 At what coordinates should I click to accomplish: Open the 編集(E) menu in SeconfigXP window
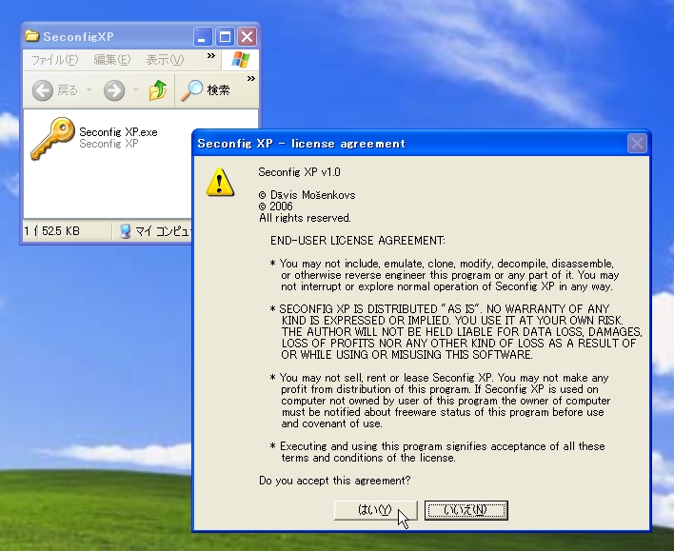pos(111,60)
